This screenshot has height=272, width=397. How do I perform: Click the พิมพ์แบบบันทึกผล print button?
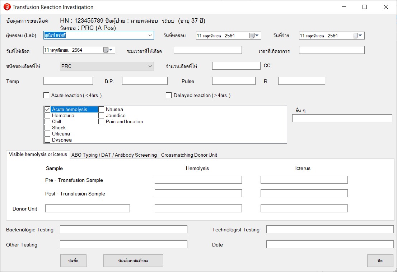click(133, 261)
